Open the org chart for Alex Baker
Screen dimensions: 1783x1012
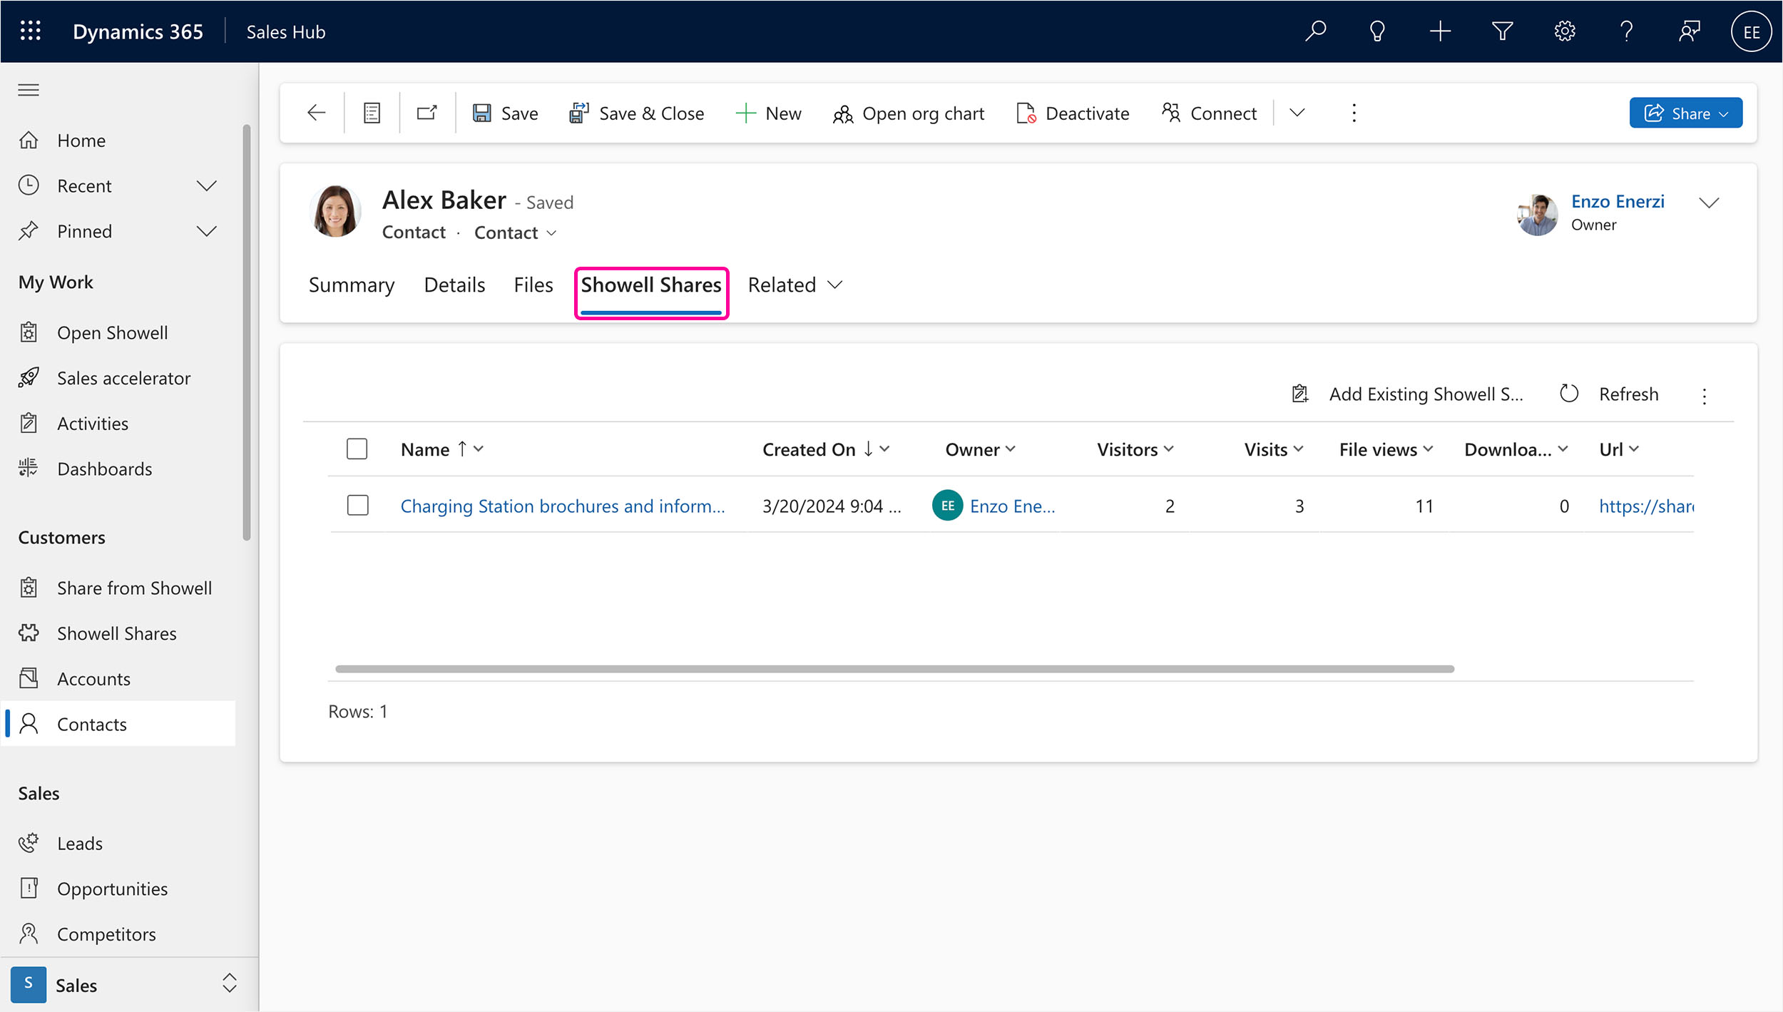[x=909, y=113]
